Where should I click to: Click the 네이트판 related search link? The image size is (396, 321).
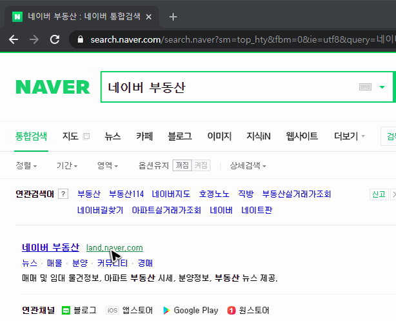point(257,210)
